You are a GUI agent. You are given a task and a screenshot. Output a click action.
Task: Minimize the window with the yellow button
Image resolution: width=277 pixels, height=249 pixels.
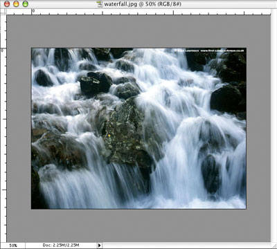[x=16, y=4]
